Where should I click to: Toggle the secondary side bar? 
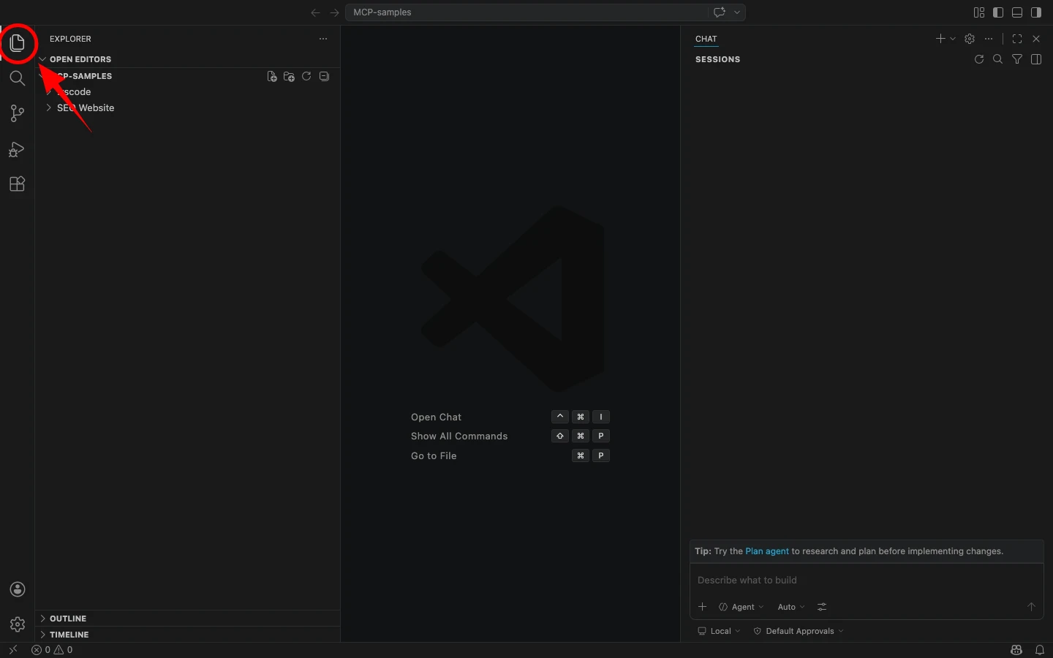pyautogui.click(x=1036, y=12)
